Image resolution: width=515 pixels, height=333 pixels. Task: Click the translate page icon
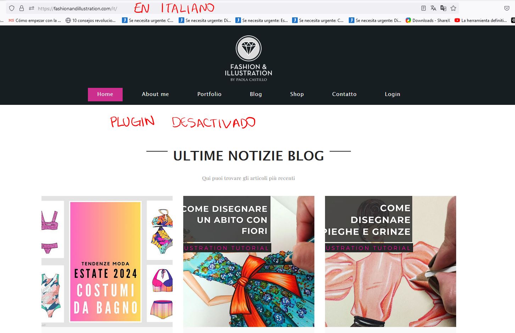pos(433,8)
